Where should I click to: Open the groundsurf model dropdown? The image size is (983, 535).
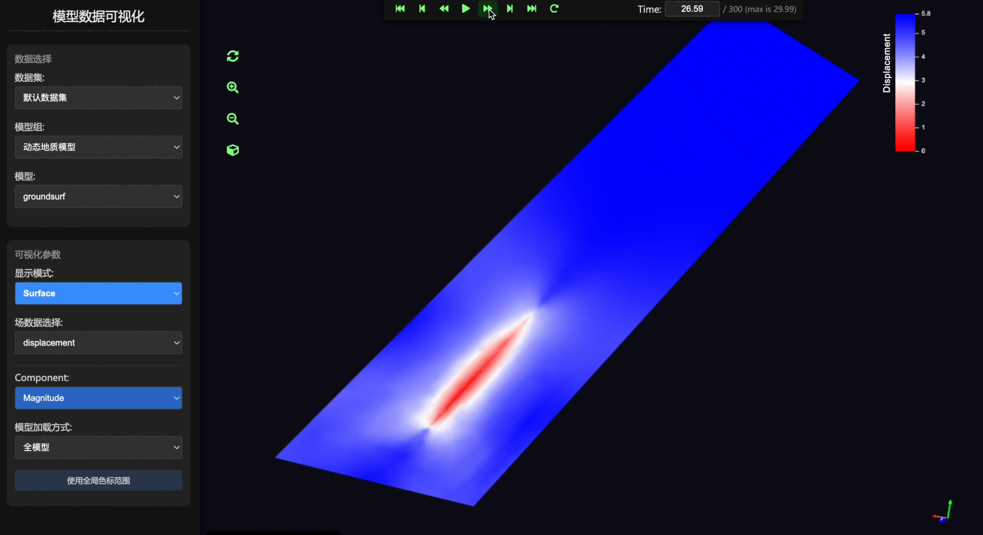pyautogui.click(x=98, y=197)
